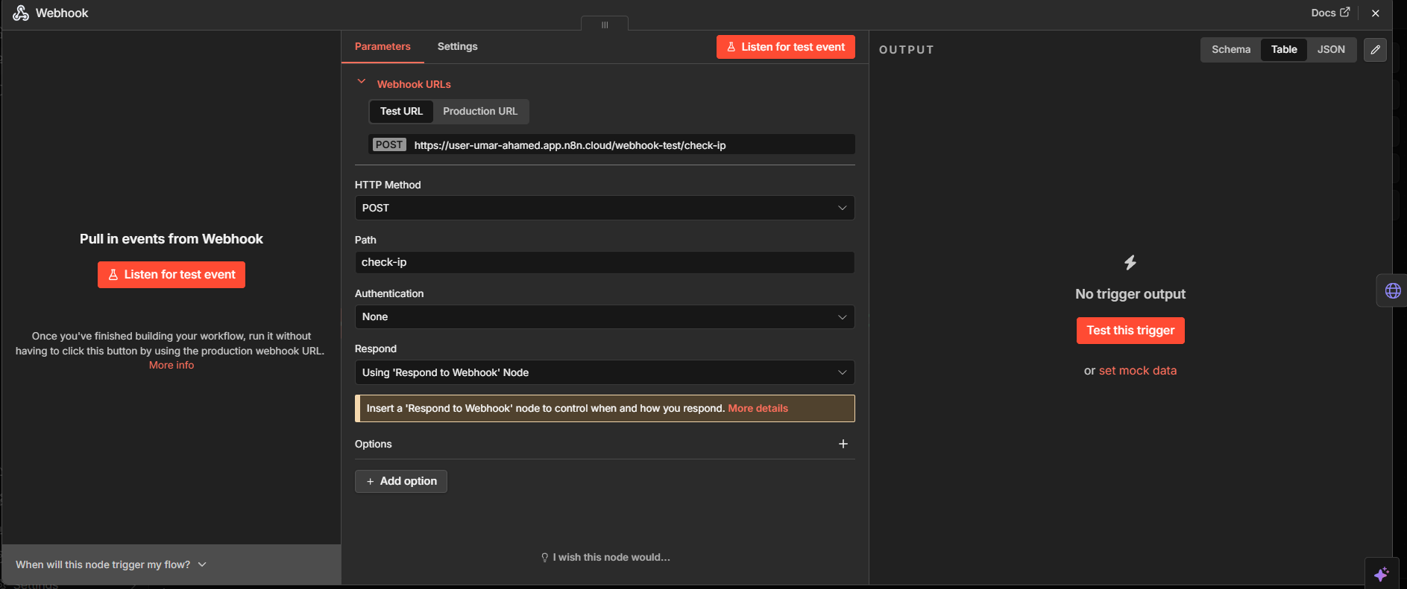1407x589 pixels.
Task: Open the Respond dropdown
Action: pyautogui.click(x=605, y=372)
